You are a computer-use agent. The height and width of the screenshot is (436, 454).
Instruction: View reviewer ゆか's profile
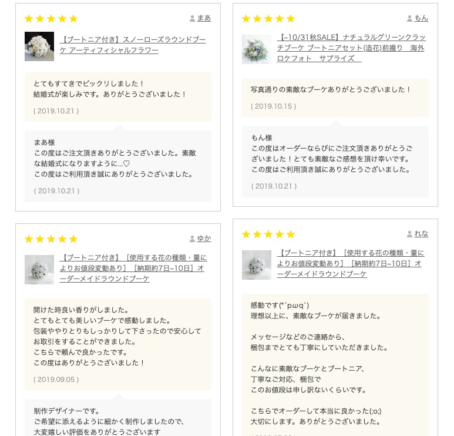click(x=204, y=239)
